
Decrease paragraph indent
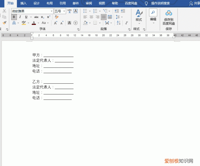(117, 11)
